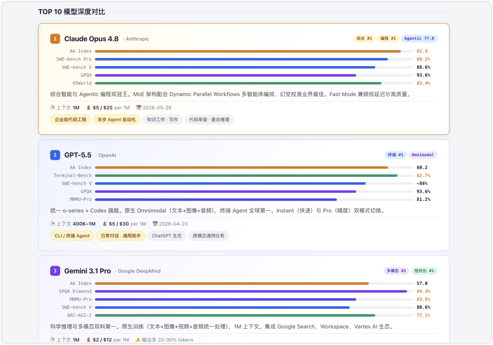The height and width of the screenshot is (345, 493).
Task: Click the TOP 10 模型深度对比 heading
Action: pos(72,11)
